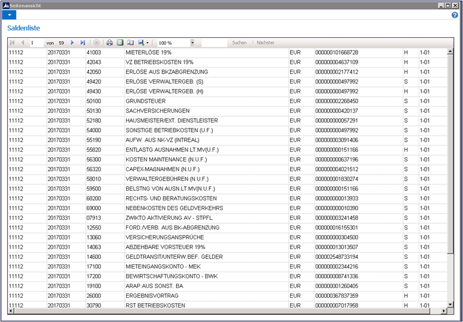Screen dimensions: 463x322
Task: Open the blue application menu dropdown
Action: click(10, 15)
